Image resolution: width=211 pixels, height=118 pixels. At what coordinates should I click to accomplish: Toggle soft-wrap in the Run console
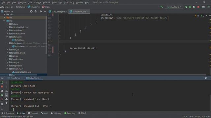tap(7, 91)
